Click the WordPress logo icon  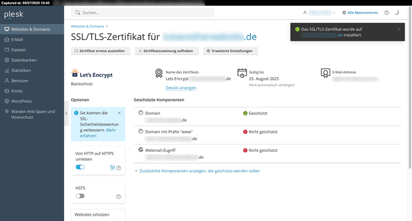7,101
